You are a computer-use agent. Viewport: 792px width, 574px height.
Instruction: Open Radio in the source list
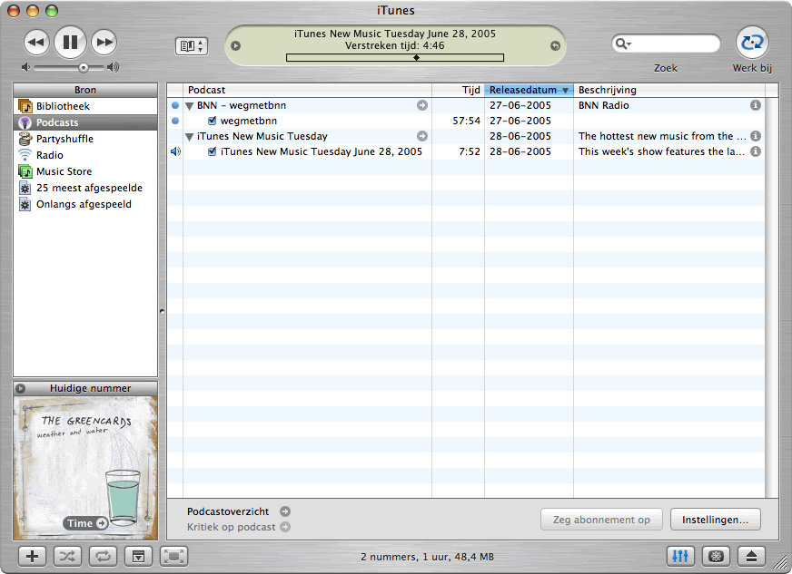[85, 155]
